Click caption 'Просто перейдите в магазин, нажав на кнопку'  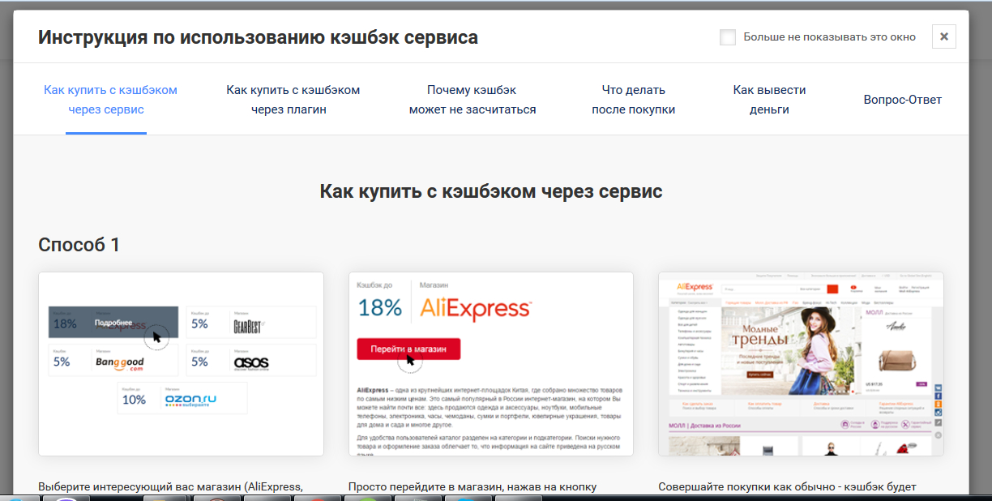coord(472,487)
